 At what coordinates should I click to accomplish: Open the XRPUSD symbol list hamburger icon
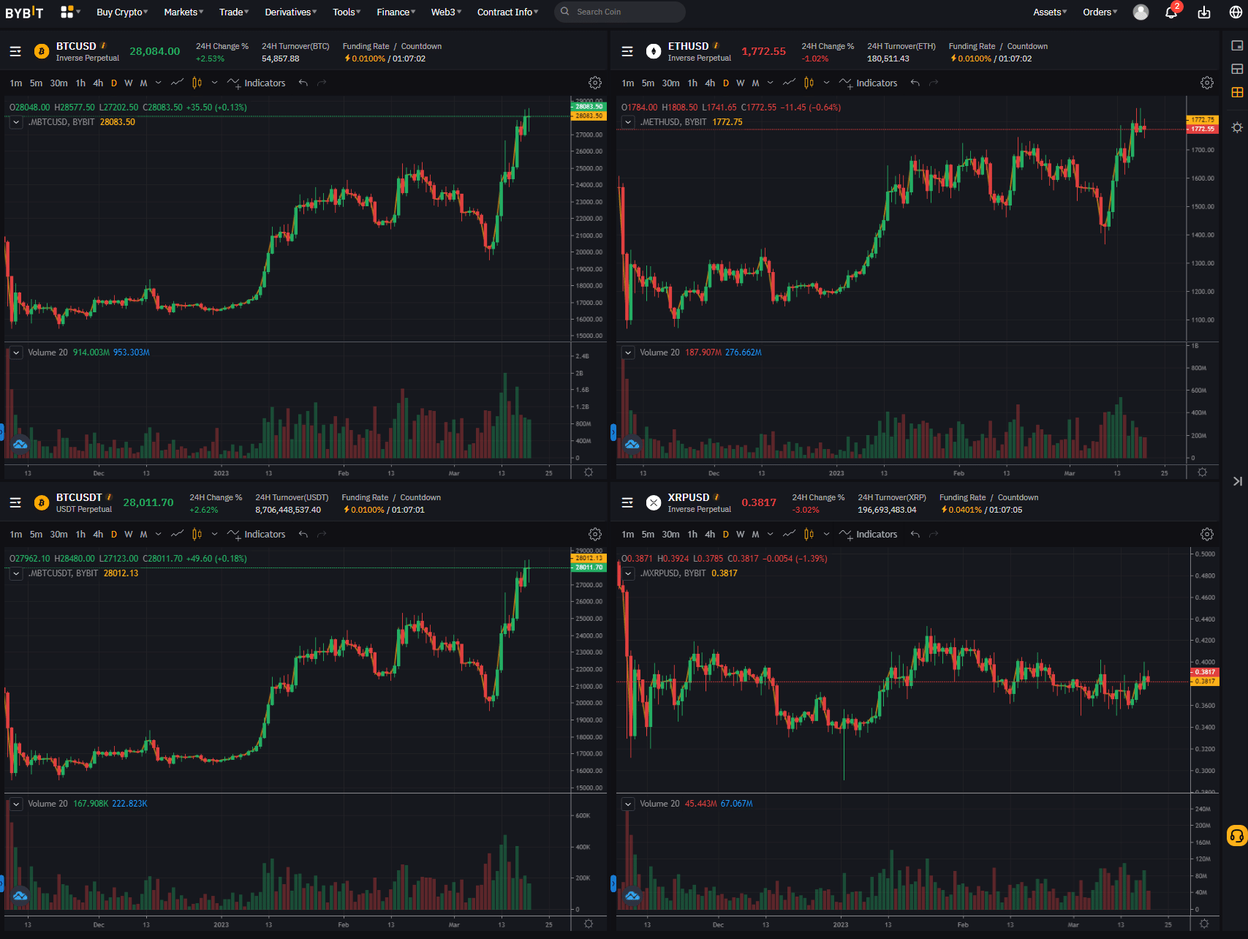pyautogui.click(x=627, y=502)
